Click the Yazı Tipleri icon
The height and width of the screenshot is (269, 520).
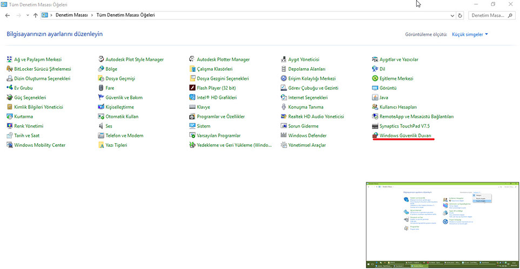[x=101, y=145]
